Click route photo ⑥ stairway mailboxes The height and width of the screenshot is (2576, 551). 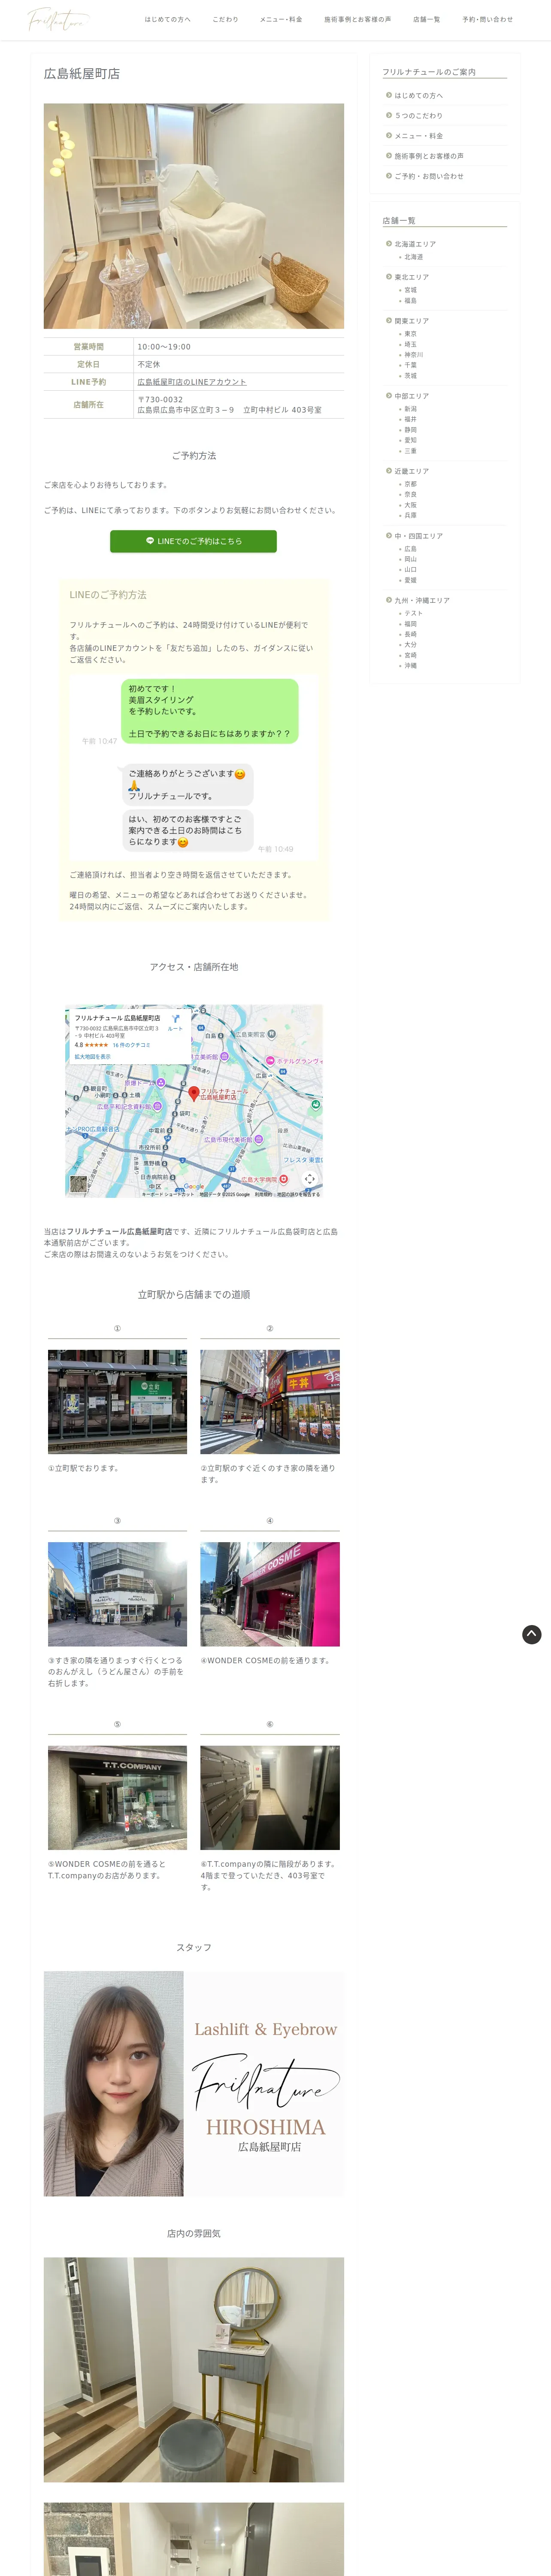(270, 1797)
